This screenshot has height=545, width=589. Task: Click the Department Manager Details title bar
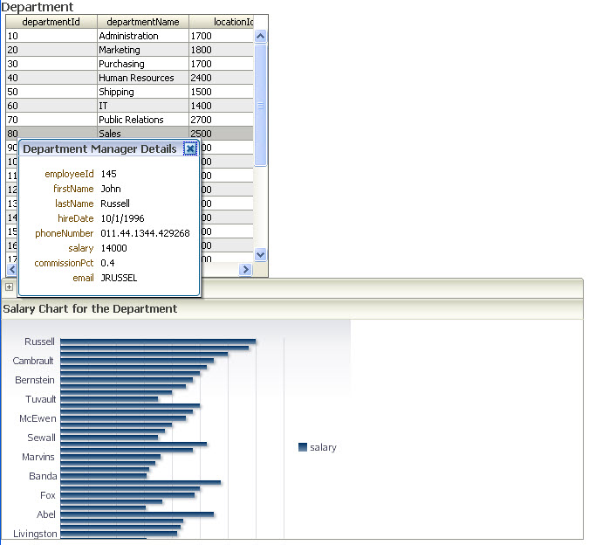[99, 149]
